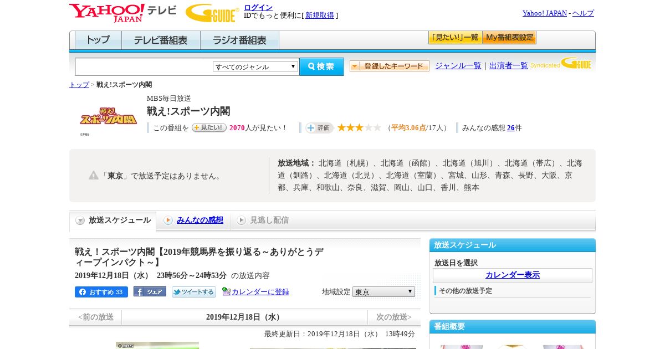Switch to the みんなの感想 tab
This screenshot has width=665, height=349.
coord(200,220)
